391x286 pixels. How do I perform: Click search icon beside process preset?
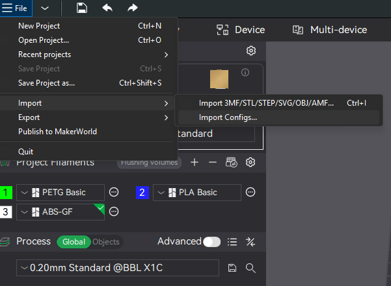pyautogui.click(x=250, y=268)
